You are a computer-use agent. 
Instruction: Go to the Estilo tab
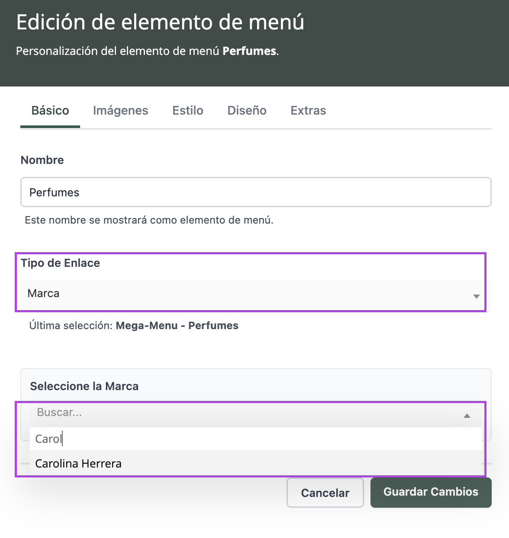[x=188, y=111]
